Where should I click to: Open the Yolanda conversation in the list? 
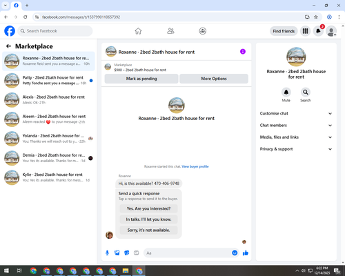tap(48, 139)
